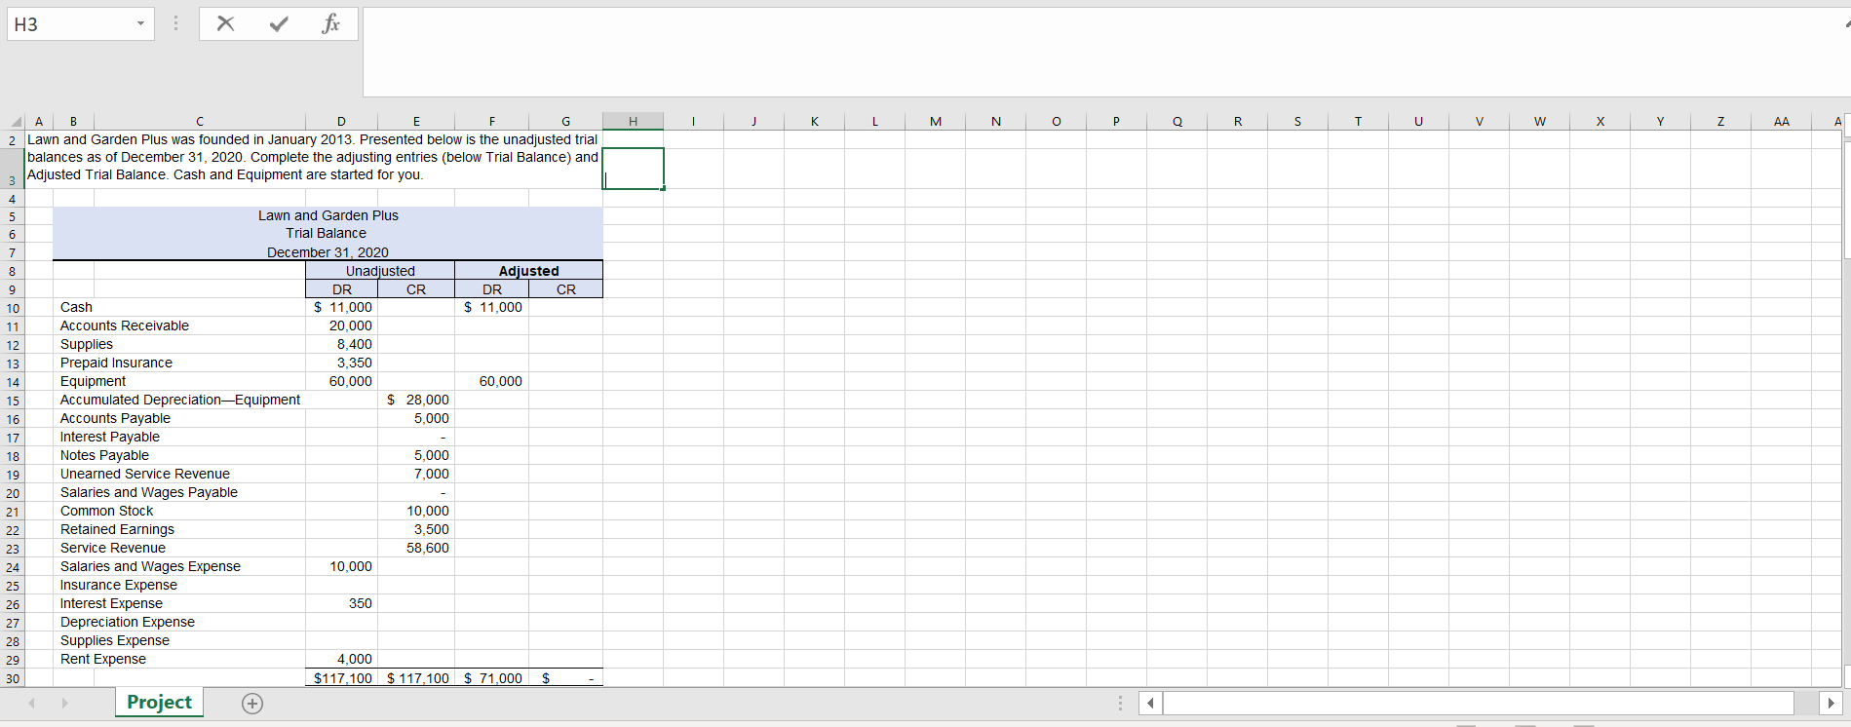This screenshot has width=1851, height=727.
Task: Go to previous sheet navigation arrow
Action: pos(32,703)
